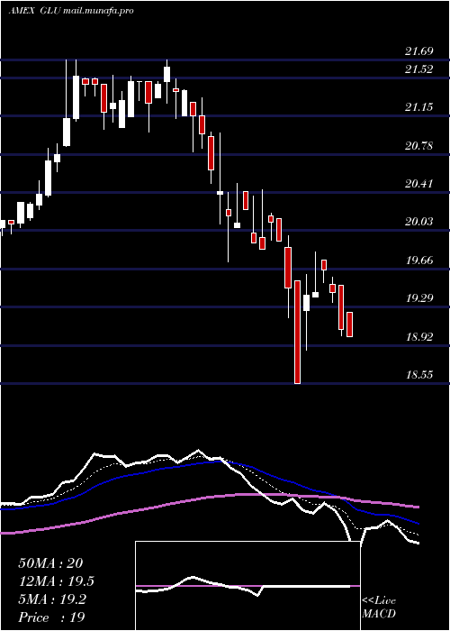This screenshot has width=450, height=631.
Task: Click the 20.41 price level label
Action: tap(419, 184)
